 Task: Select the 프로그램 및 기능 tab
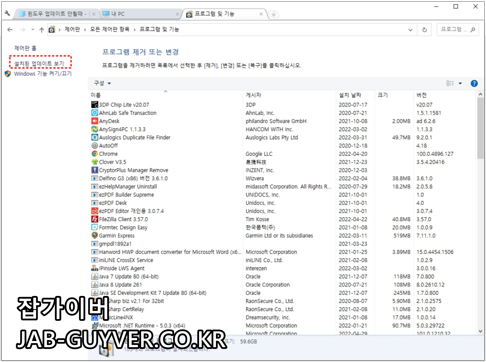(224, 14)
